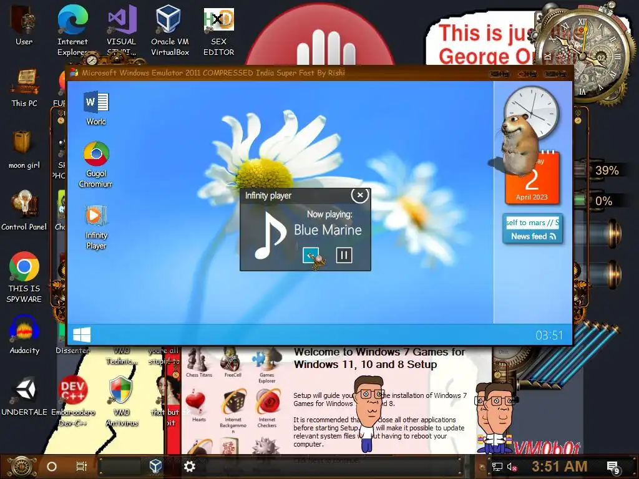Select the Blue Marine track title

pos(328,230)
